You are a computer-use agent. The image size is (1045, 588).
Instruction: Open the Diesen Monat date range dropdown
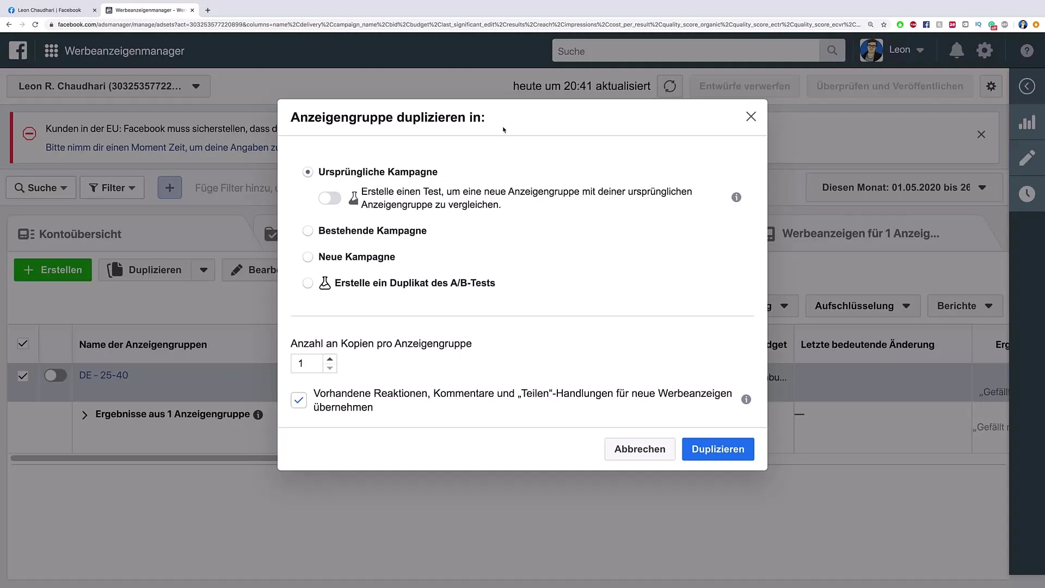point(904,187)
